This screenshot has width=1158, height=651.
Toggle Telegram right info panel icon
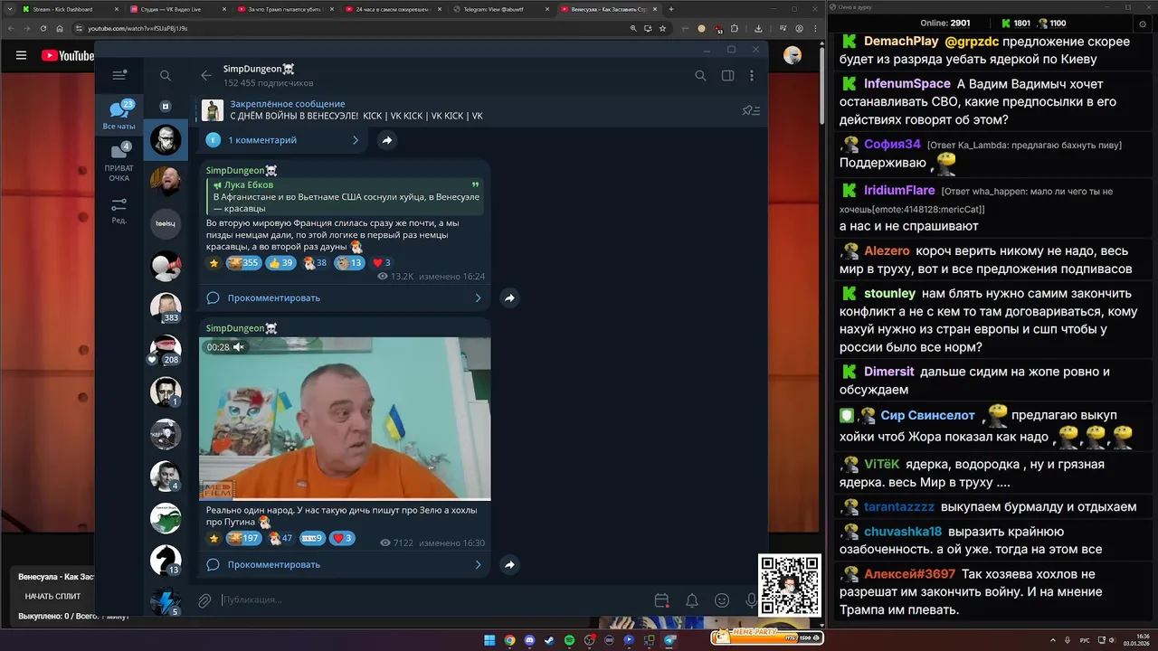(727, 76)
